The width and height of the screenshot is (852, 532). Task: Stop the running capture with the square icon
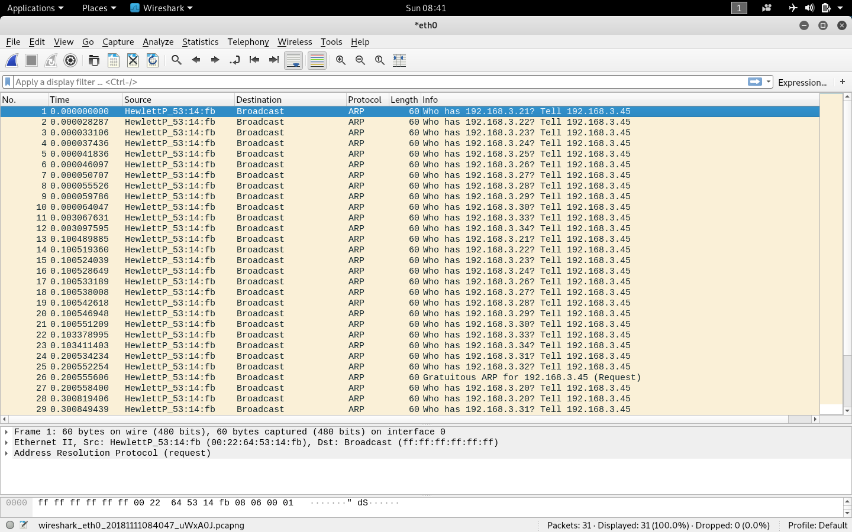coord(31,60)
